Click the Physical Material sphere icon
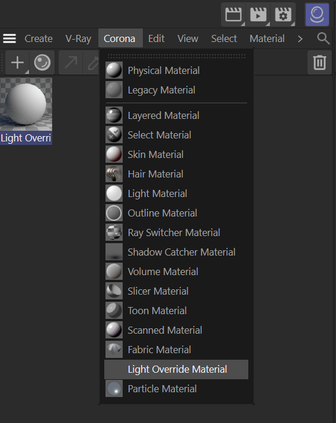The image size is (336, 423). (114, 70)
